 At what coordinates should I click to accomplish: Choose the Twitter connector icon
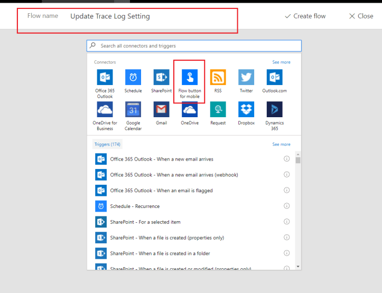pyautogui.click(x=246, y=78)
